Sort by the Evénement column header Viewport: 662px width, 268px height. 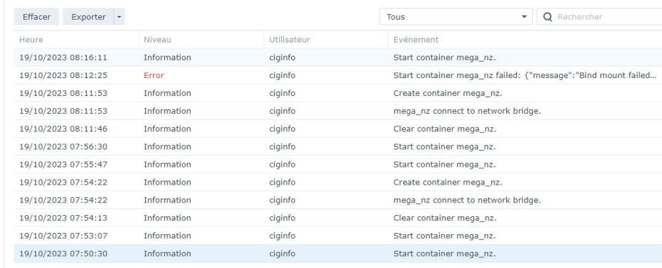coord(525,40)
